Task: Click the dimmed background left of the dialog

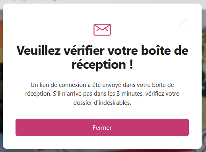Action: point(1,79)
